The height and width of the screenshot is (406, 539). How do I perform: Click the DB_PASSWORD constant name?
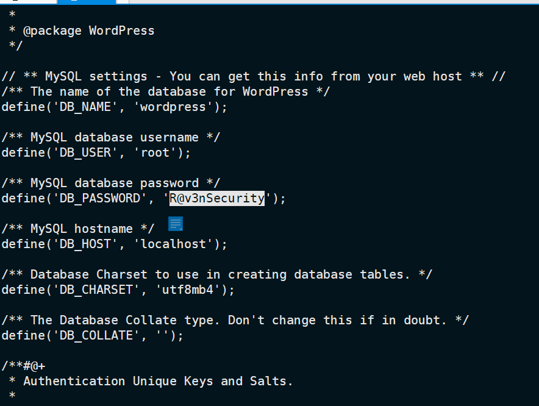(100, 198)
